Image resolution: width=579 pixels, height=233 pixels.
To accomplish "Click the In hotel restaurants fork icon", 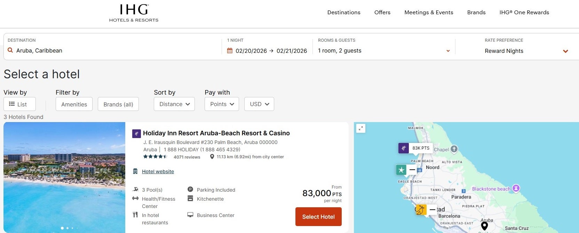I will [135, 215].
